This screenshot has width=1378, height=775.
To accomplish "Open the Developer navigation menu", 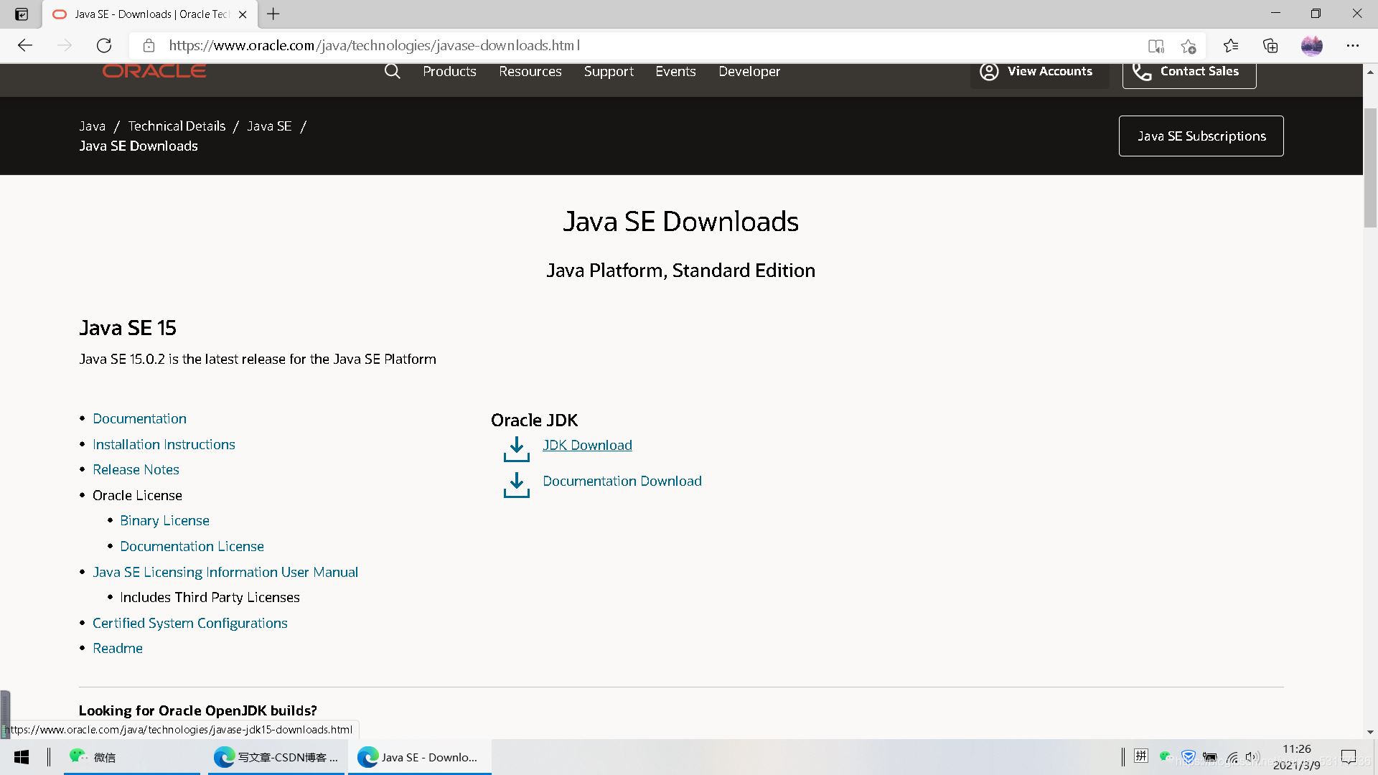I will click(x=749, y=71).
